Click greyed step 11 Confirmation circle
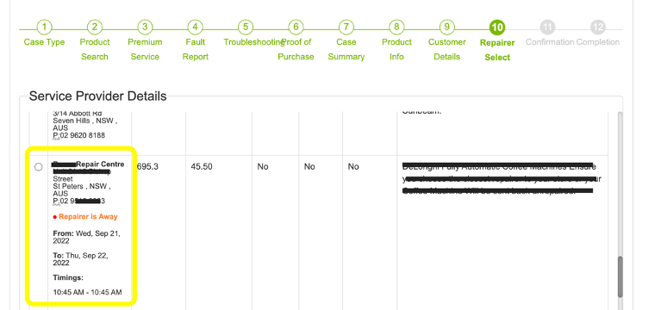Viewport: 655px width, 310px height. pos(547,28)
